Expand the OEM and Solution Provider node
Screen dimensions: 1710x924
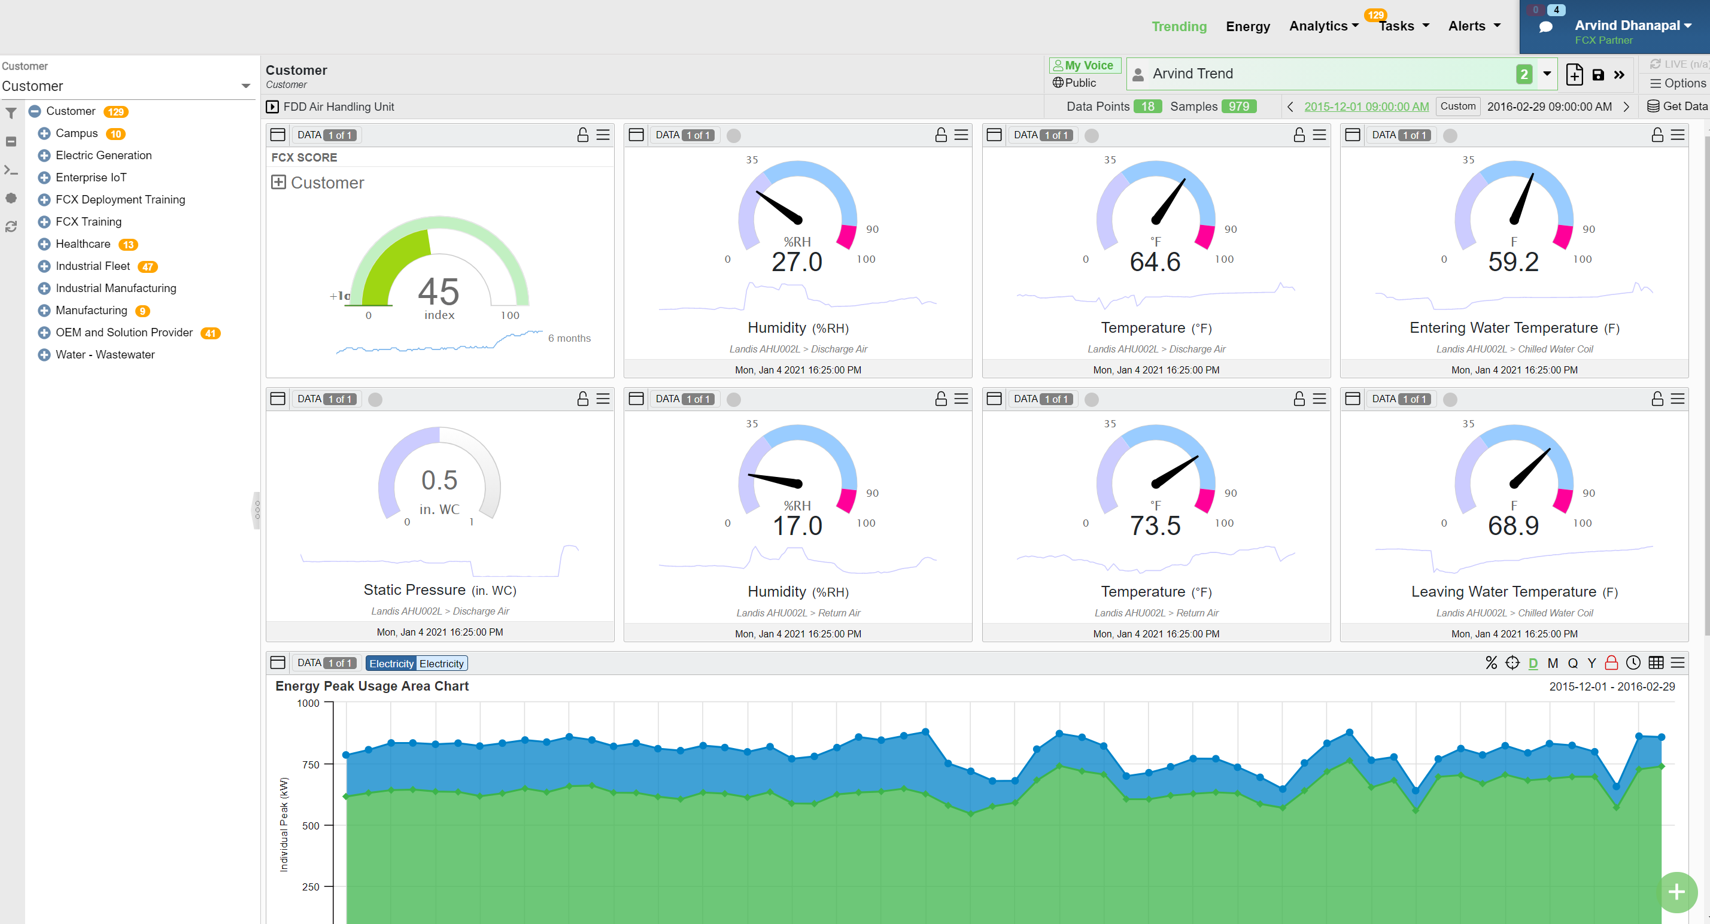point(44,333)
